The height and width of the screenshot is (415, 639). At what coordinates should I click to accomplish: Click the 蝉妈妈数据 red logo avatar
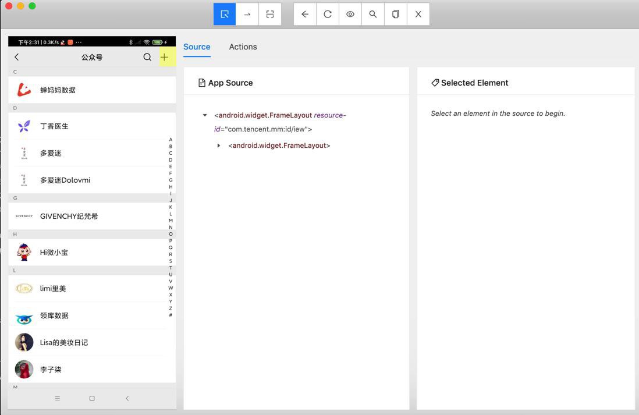point(24,90)
